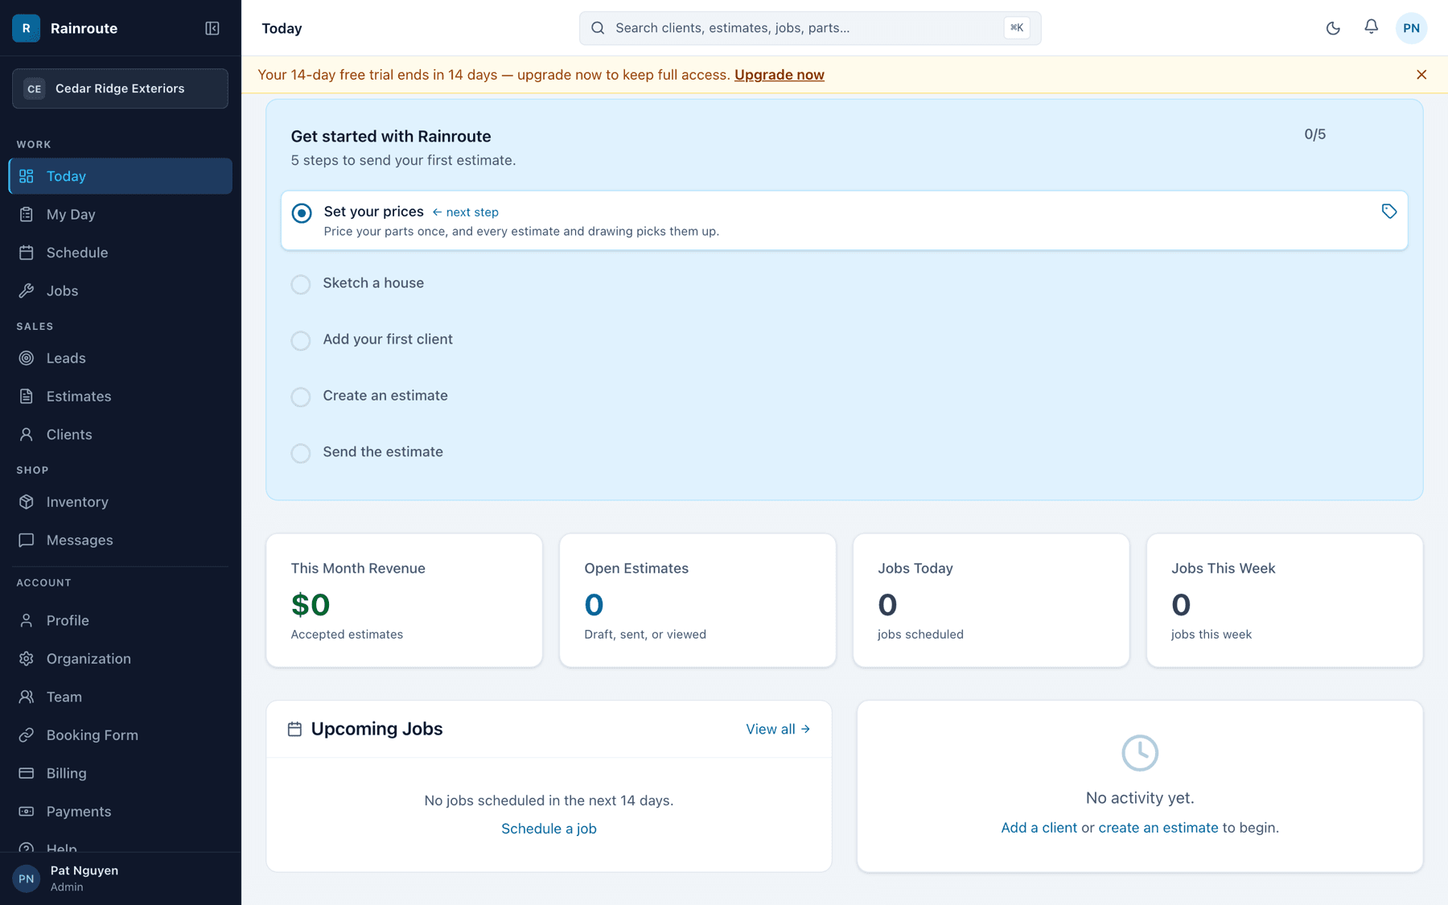Viewport: 1448px width, 905px height.
Task: Open Profile settings
Action: pos(121,620)
